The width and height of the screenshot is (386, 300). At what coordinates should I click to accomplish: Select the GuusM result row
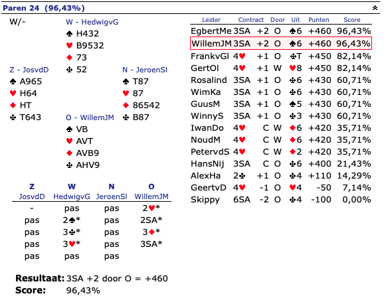pyautogui.click(x=281, y=104)
